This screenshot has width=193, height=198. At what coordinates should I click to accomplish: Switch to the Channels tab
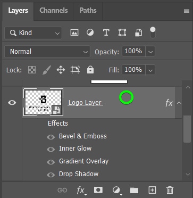[54, 11]
